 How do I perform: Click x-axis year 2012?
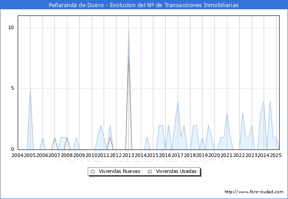pos(116,155)
